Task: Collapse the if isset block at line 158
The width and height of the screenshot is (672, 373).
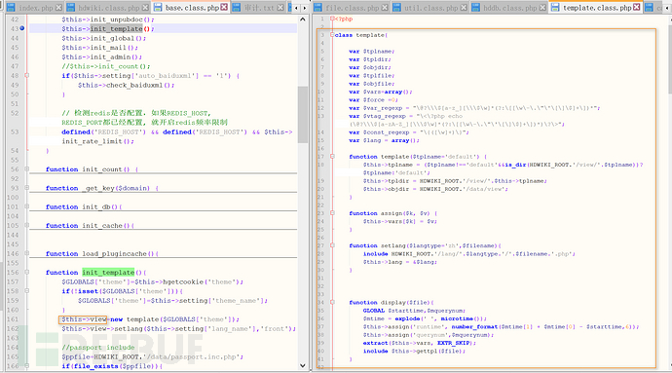Action: click(x=26, y=290)
